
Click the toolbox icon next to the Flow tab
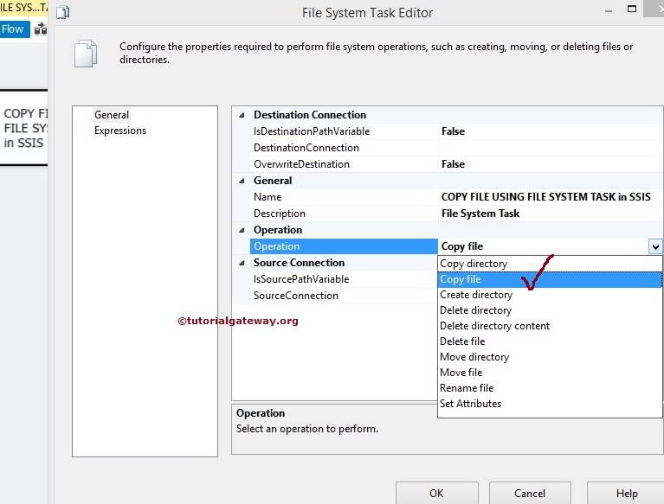point(40,29)
